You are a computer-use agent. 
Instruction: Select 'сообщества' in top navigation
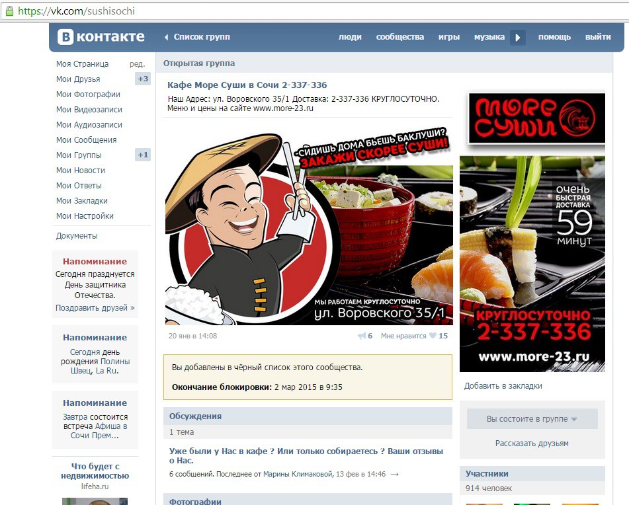(399, 37)
